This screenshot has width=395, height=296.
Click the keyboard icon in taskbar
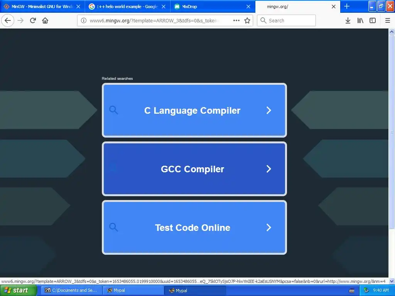tap(352, 291)
